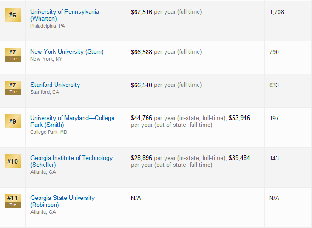Open University of Maryland—College Park (Smith)
Screen dimensions: 312x228
coord(72,121)
